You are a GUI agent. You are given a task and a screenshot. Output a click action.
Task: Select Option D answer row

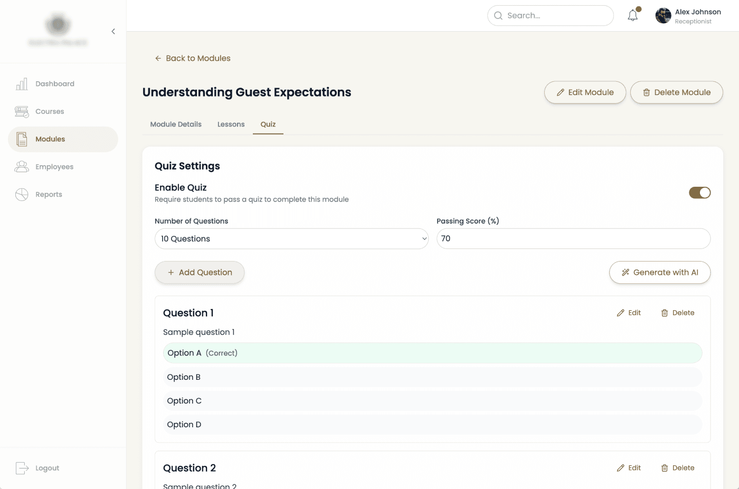[x=433, y=425]
